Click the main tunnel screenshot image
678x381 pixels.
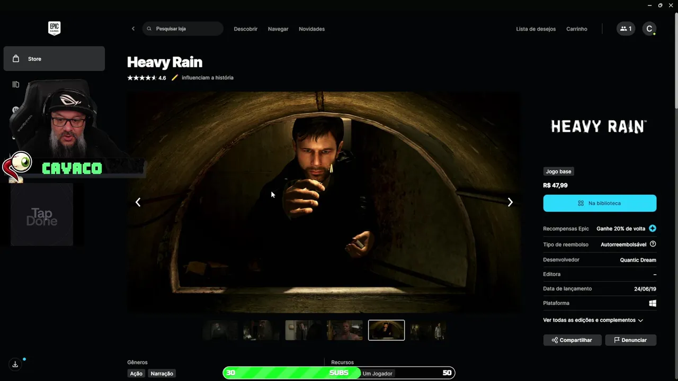pos(324,202)
